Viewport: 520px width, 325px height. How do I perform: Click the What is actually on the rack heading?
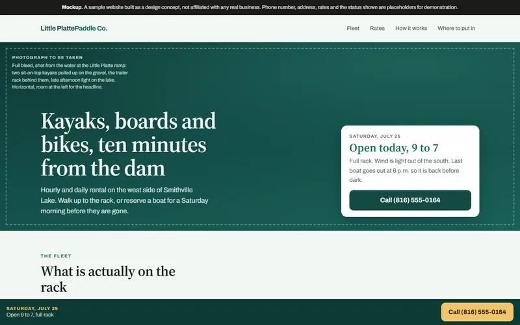(x=108, y=279)
